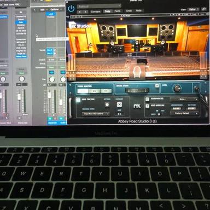Toggle Head Modeling section
Viewport: 210px width, 210px height.
[147, 106]
